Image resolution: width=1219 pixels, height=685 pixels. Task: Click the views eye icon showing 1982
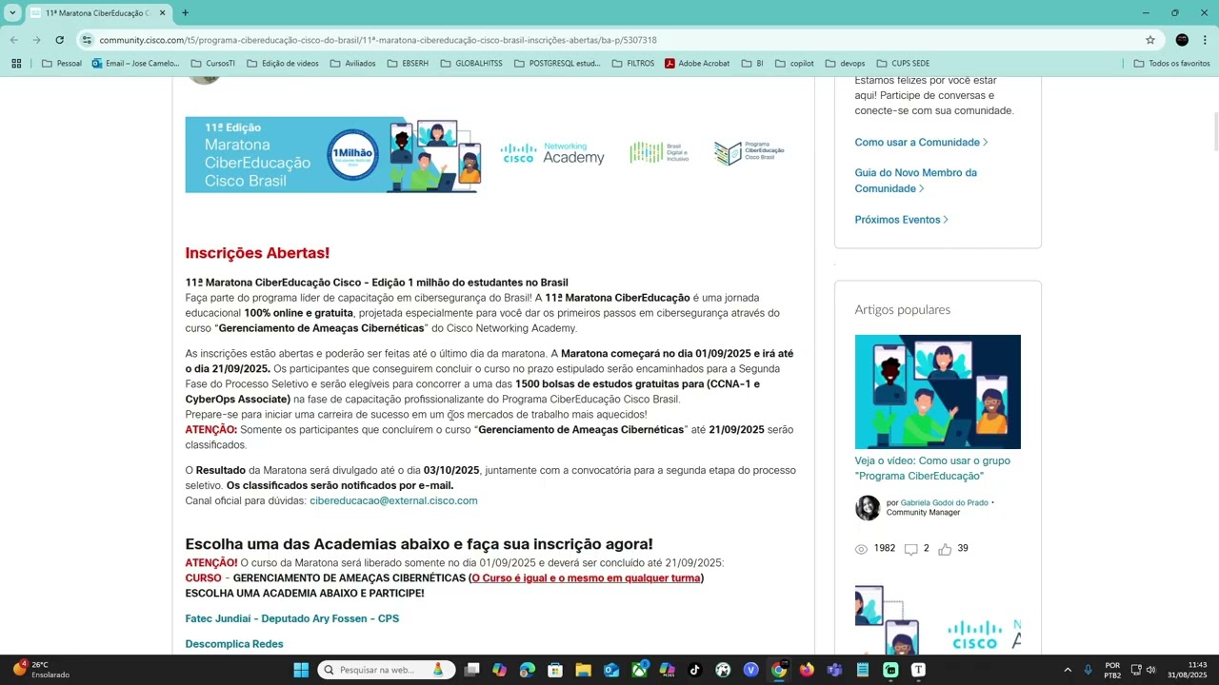[862, 549]
